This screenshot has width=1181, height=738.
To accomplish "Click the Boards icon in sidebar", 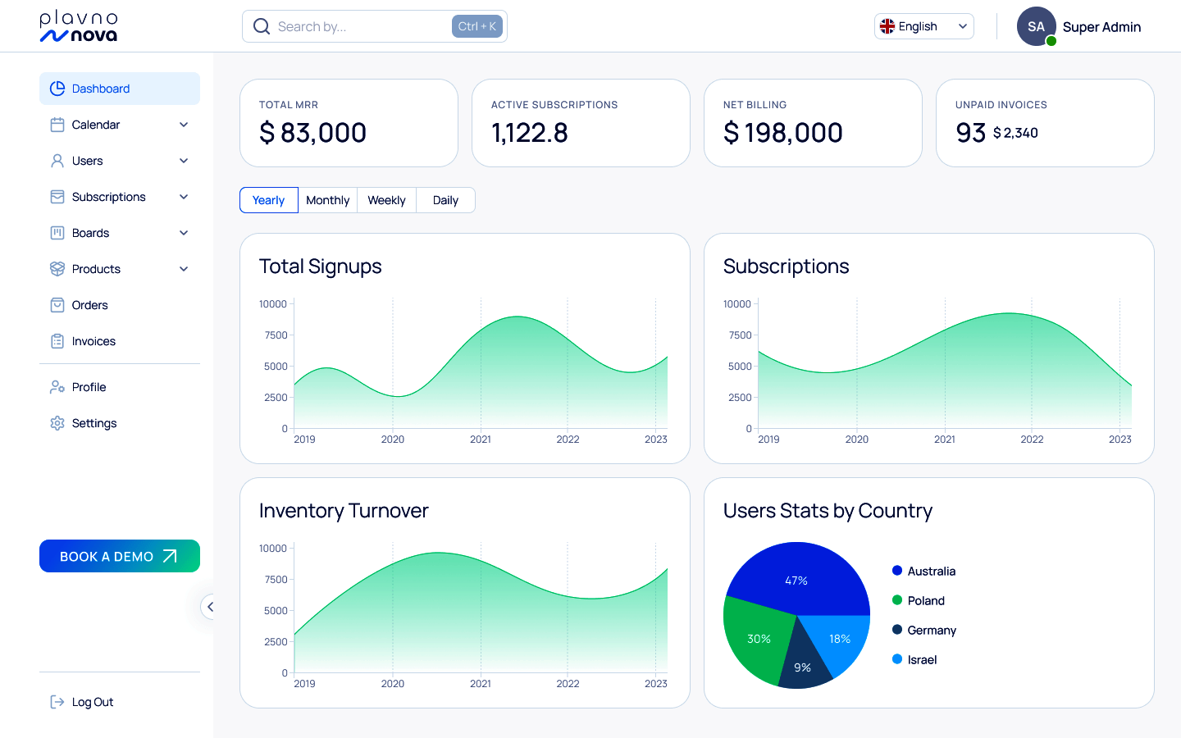I will point(57,233).
